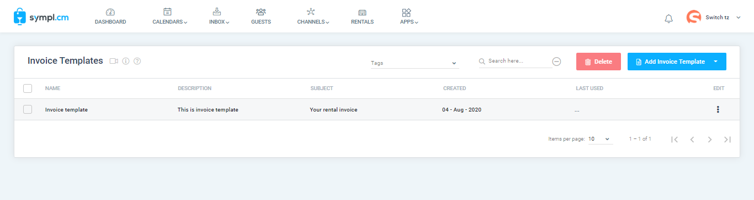
Task: Click the info icon beside Invoice Templates
Action: click(126, 61)
